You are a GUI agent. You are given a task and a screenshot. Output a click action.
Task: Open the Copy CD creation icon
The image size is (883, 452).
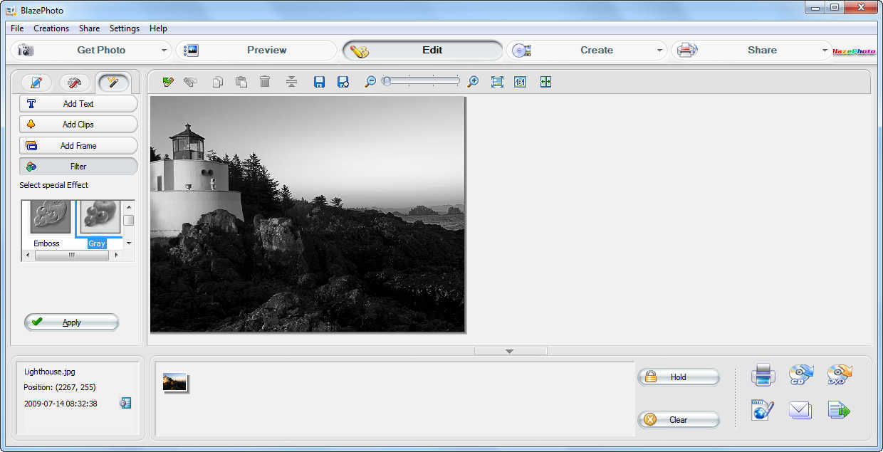(x=800, y=375)
